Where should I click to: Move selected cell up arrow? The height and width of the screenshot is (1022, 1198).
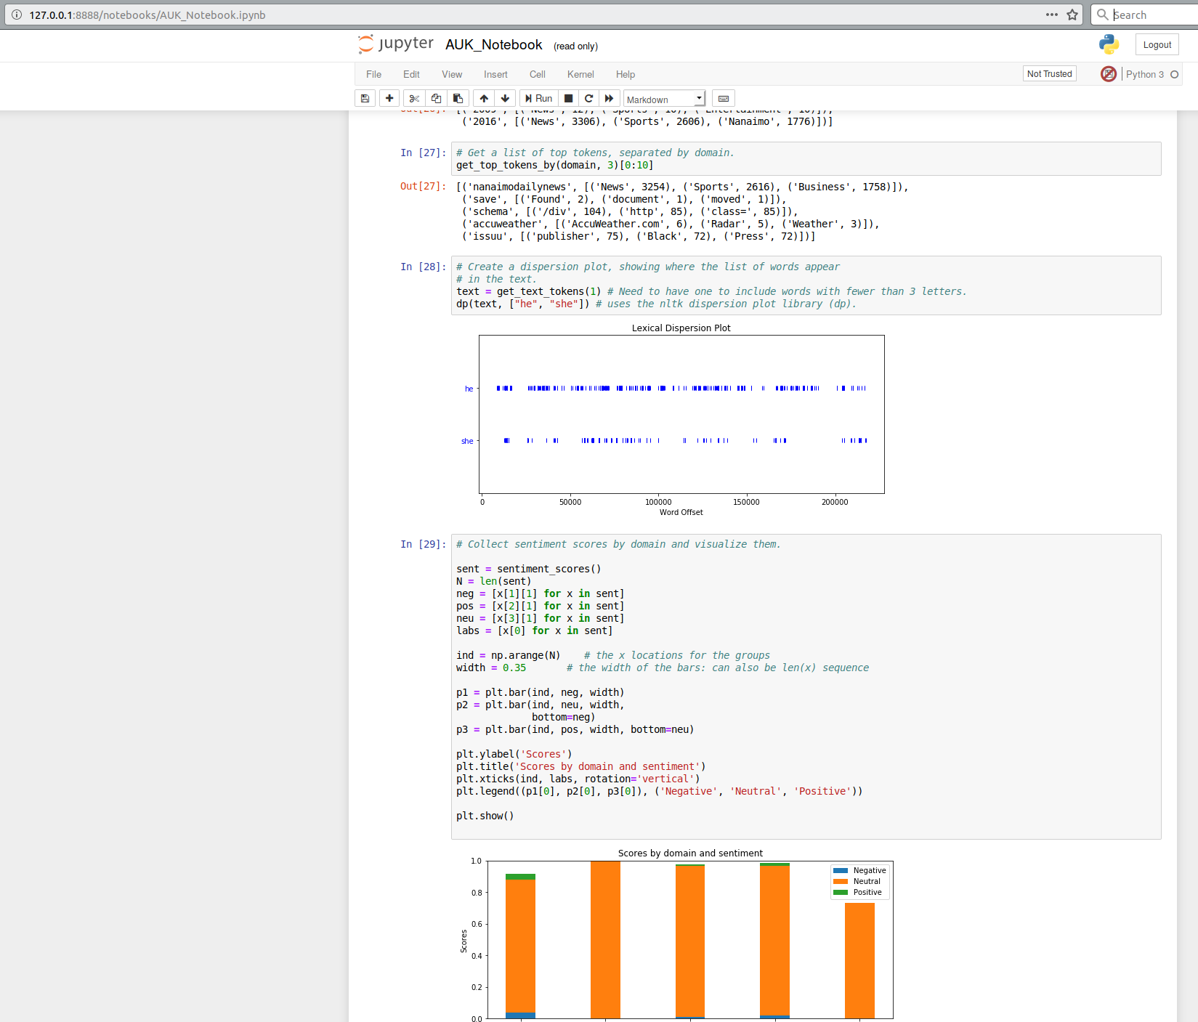(484, 99)
